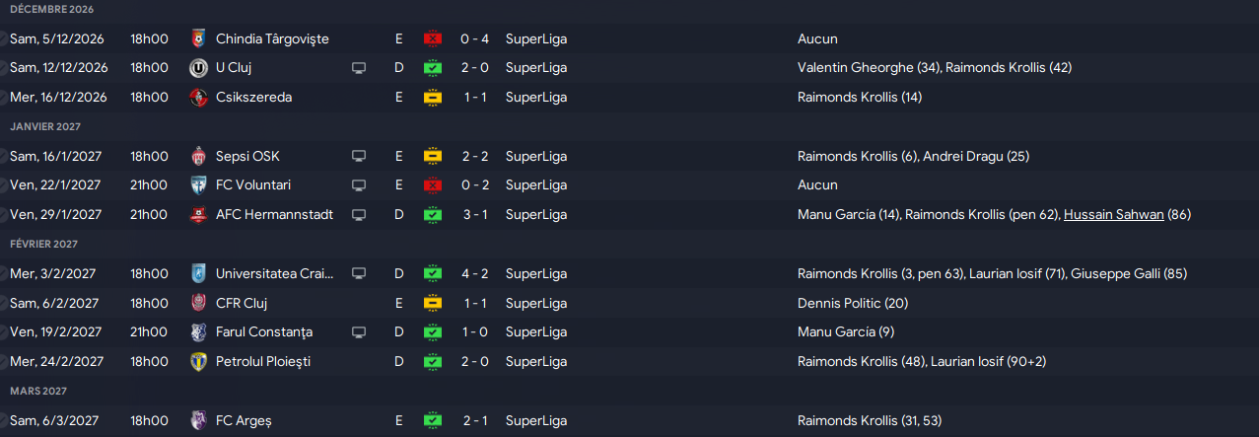Select the Janvier 2027 month header

click(45, 127)
